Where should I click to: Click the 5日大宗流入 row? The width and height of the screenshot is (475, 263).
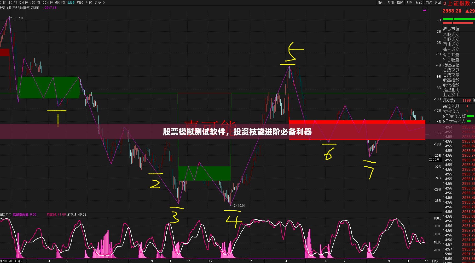(x=459, y=121)
